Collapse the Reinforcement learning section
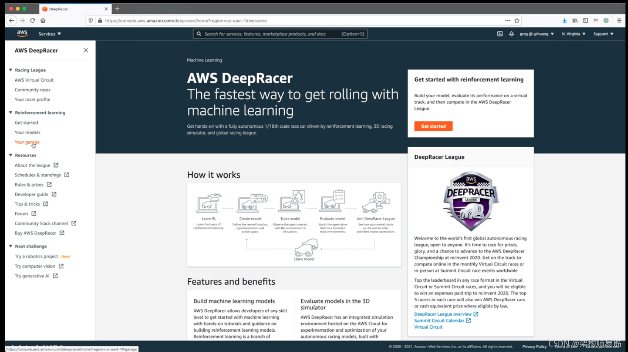628x352 pixels. (x=11, y=113)
